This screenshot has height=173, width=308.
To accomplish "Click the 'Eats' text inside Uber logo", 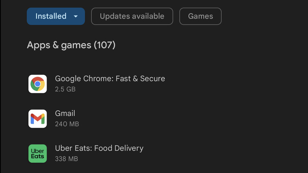I will click(38, 156).
